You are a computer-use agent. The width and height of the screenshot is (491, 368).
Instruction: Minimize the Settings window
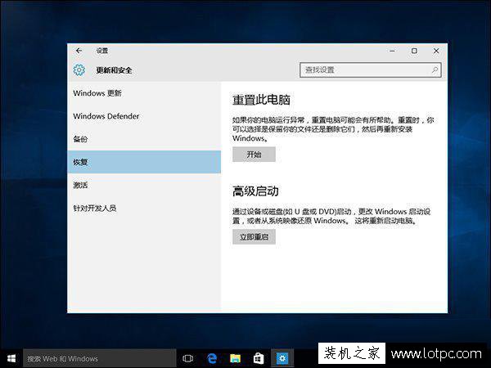(x=392, y=51)
